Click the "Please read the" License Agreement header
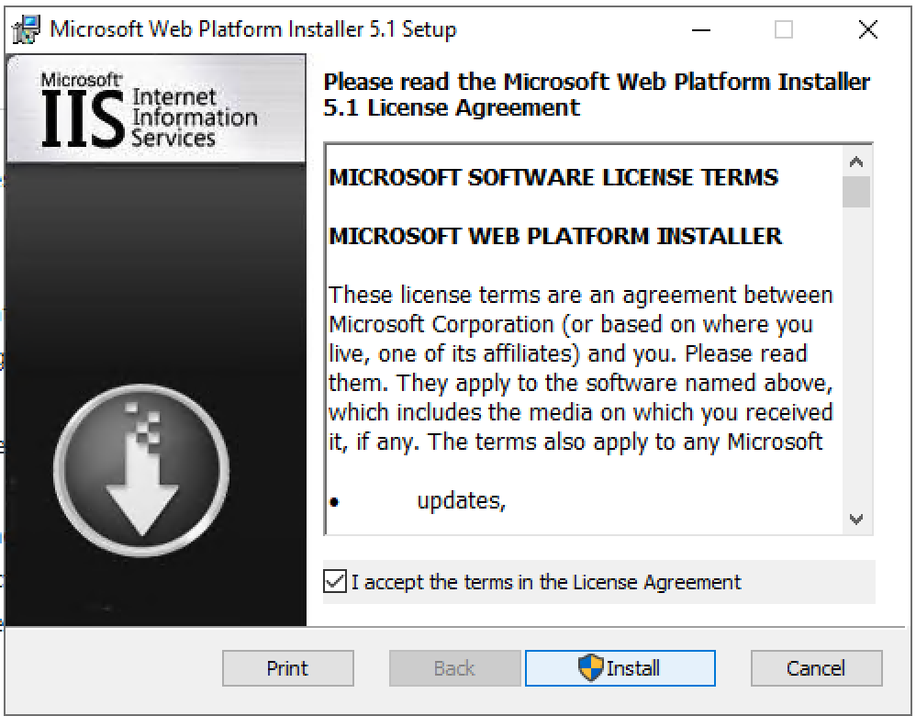The image size is (916, 716). click(597, 94)
